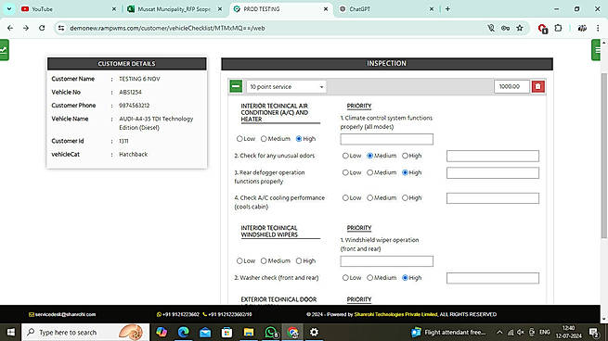Click Shanrohi Technologies Private Limited link
Viewport: 608px width, 341px height.
point(395,314)
